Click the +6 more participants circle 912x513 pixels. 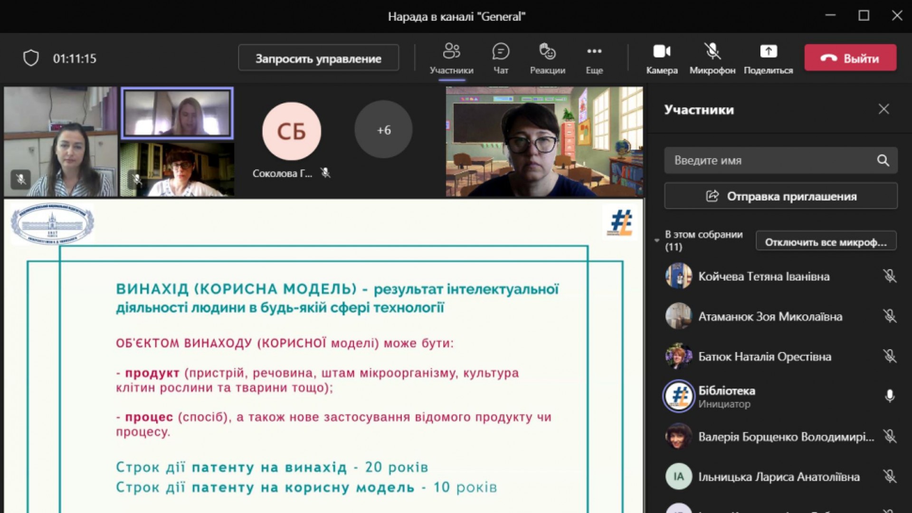[383, 130]
